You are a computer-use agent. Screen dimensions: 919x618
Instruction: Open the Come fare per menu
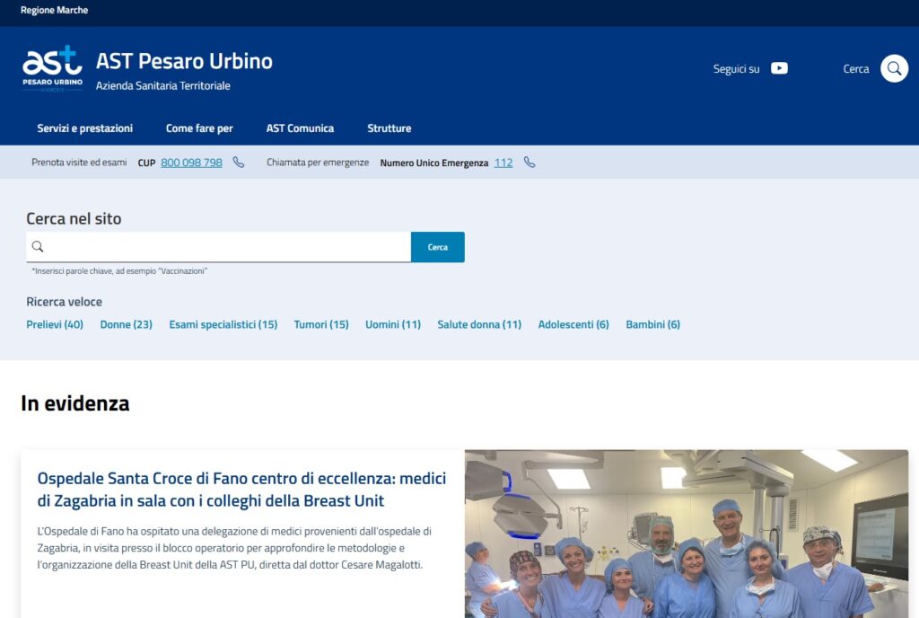(199, 128)
